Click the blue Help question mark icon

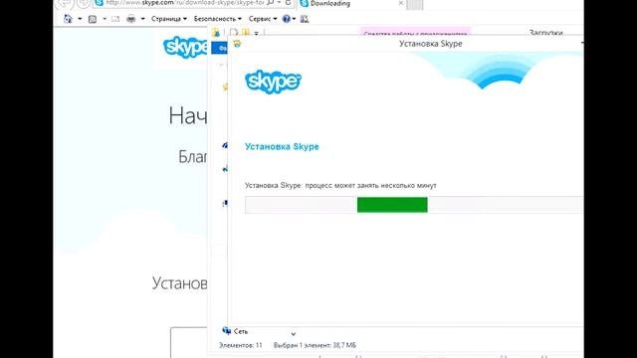coord(287,19)
